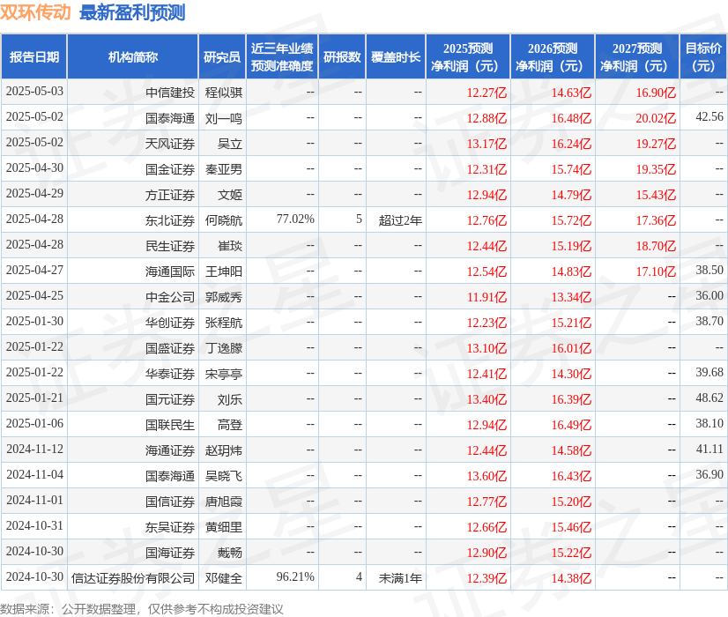
Task: Select the 目标价 column header
Action: click(x=703, y=56)
